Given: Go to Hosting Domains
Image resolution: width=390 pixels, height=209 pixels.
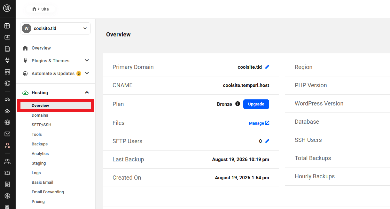Looking at the screenshot, I should (x=40, y=115).
